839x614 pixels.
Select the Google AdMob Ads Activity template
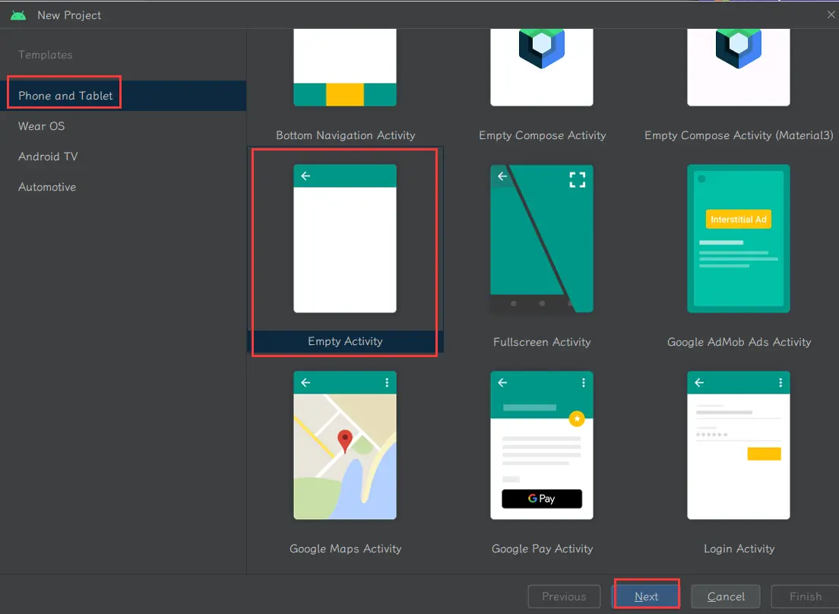pos(738,239)
